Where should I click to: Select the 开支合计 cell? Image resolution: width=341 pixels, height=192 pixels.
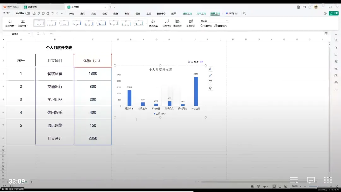[55, 138]
